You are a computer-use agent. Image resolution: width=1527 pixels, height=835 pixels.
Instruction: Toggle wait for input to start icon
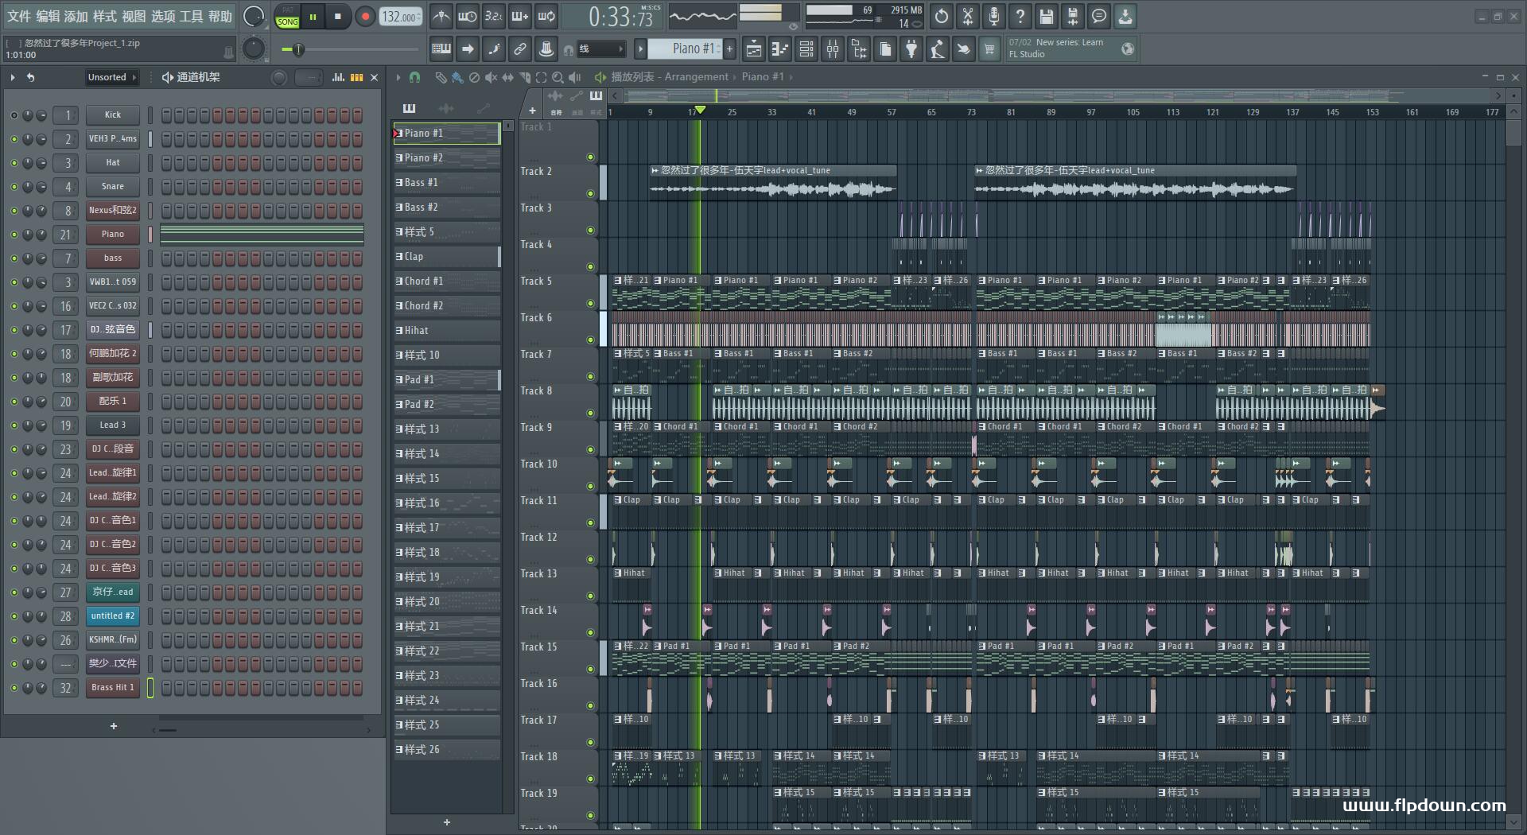coord(468,17)
